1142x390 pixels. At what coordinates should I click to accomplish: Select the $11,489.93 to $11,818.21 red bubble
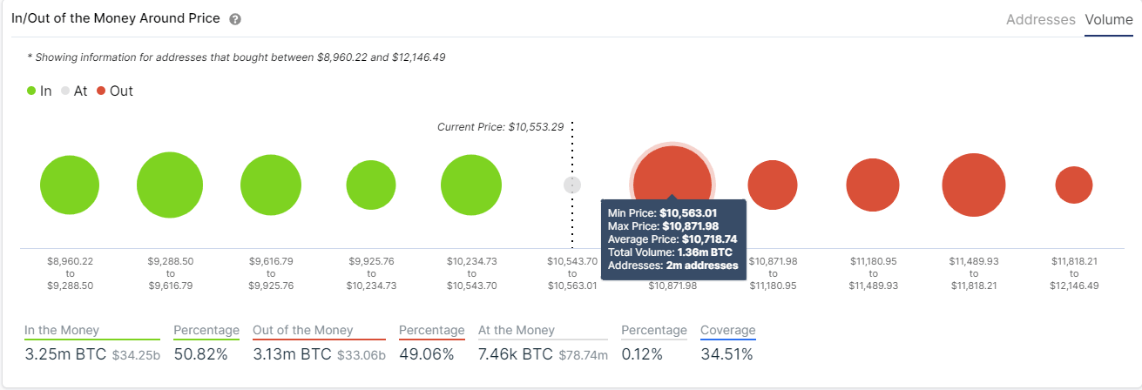click(x=974, y=185)
